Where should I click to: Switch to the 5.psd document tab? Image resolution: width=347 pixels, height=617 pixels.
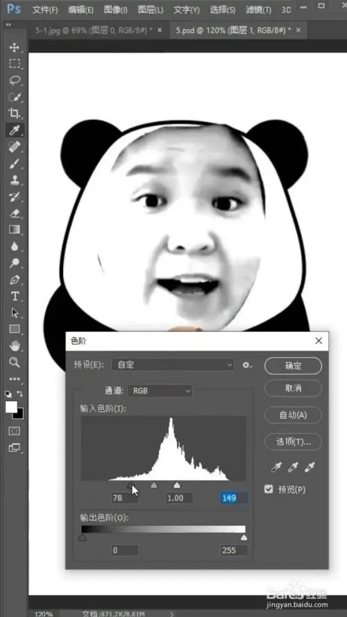pyautogui.click(x=234, y=30)
